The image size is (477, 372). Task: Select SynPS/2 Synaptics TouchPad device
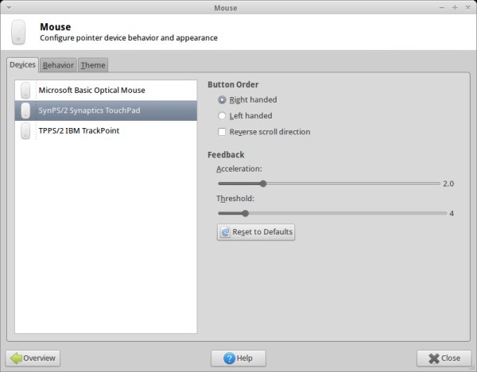(106, 110)
